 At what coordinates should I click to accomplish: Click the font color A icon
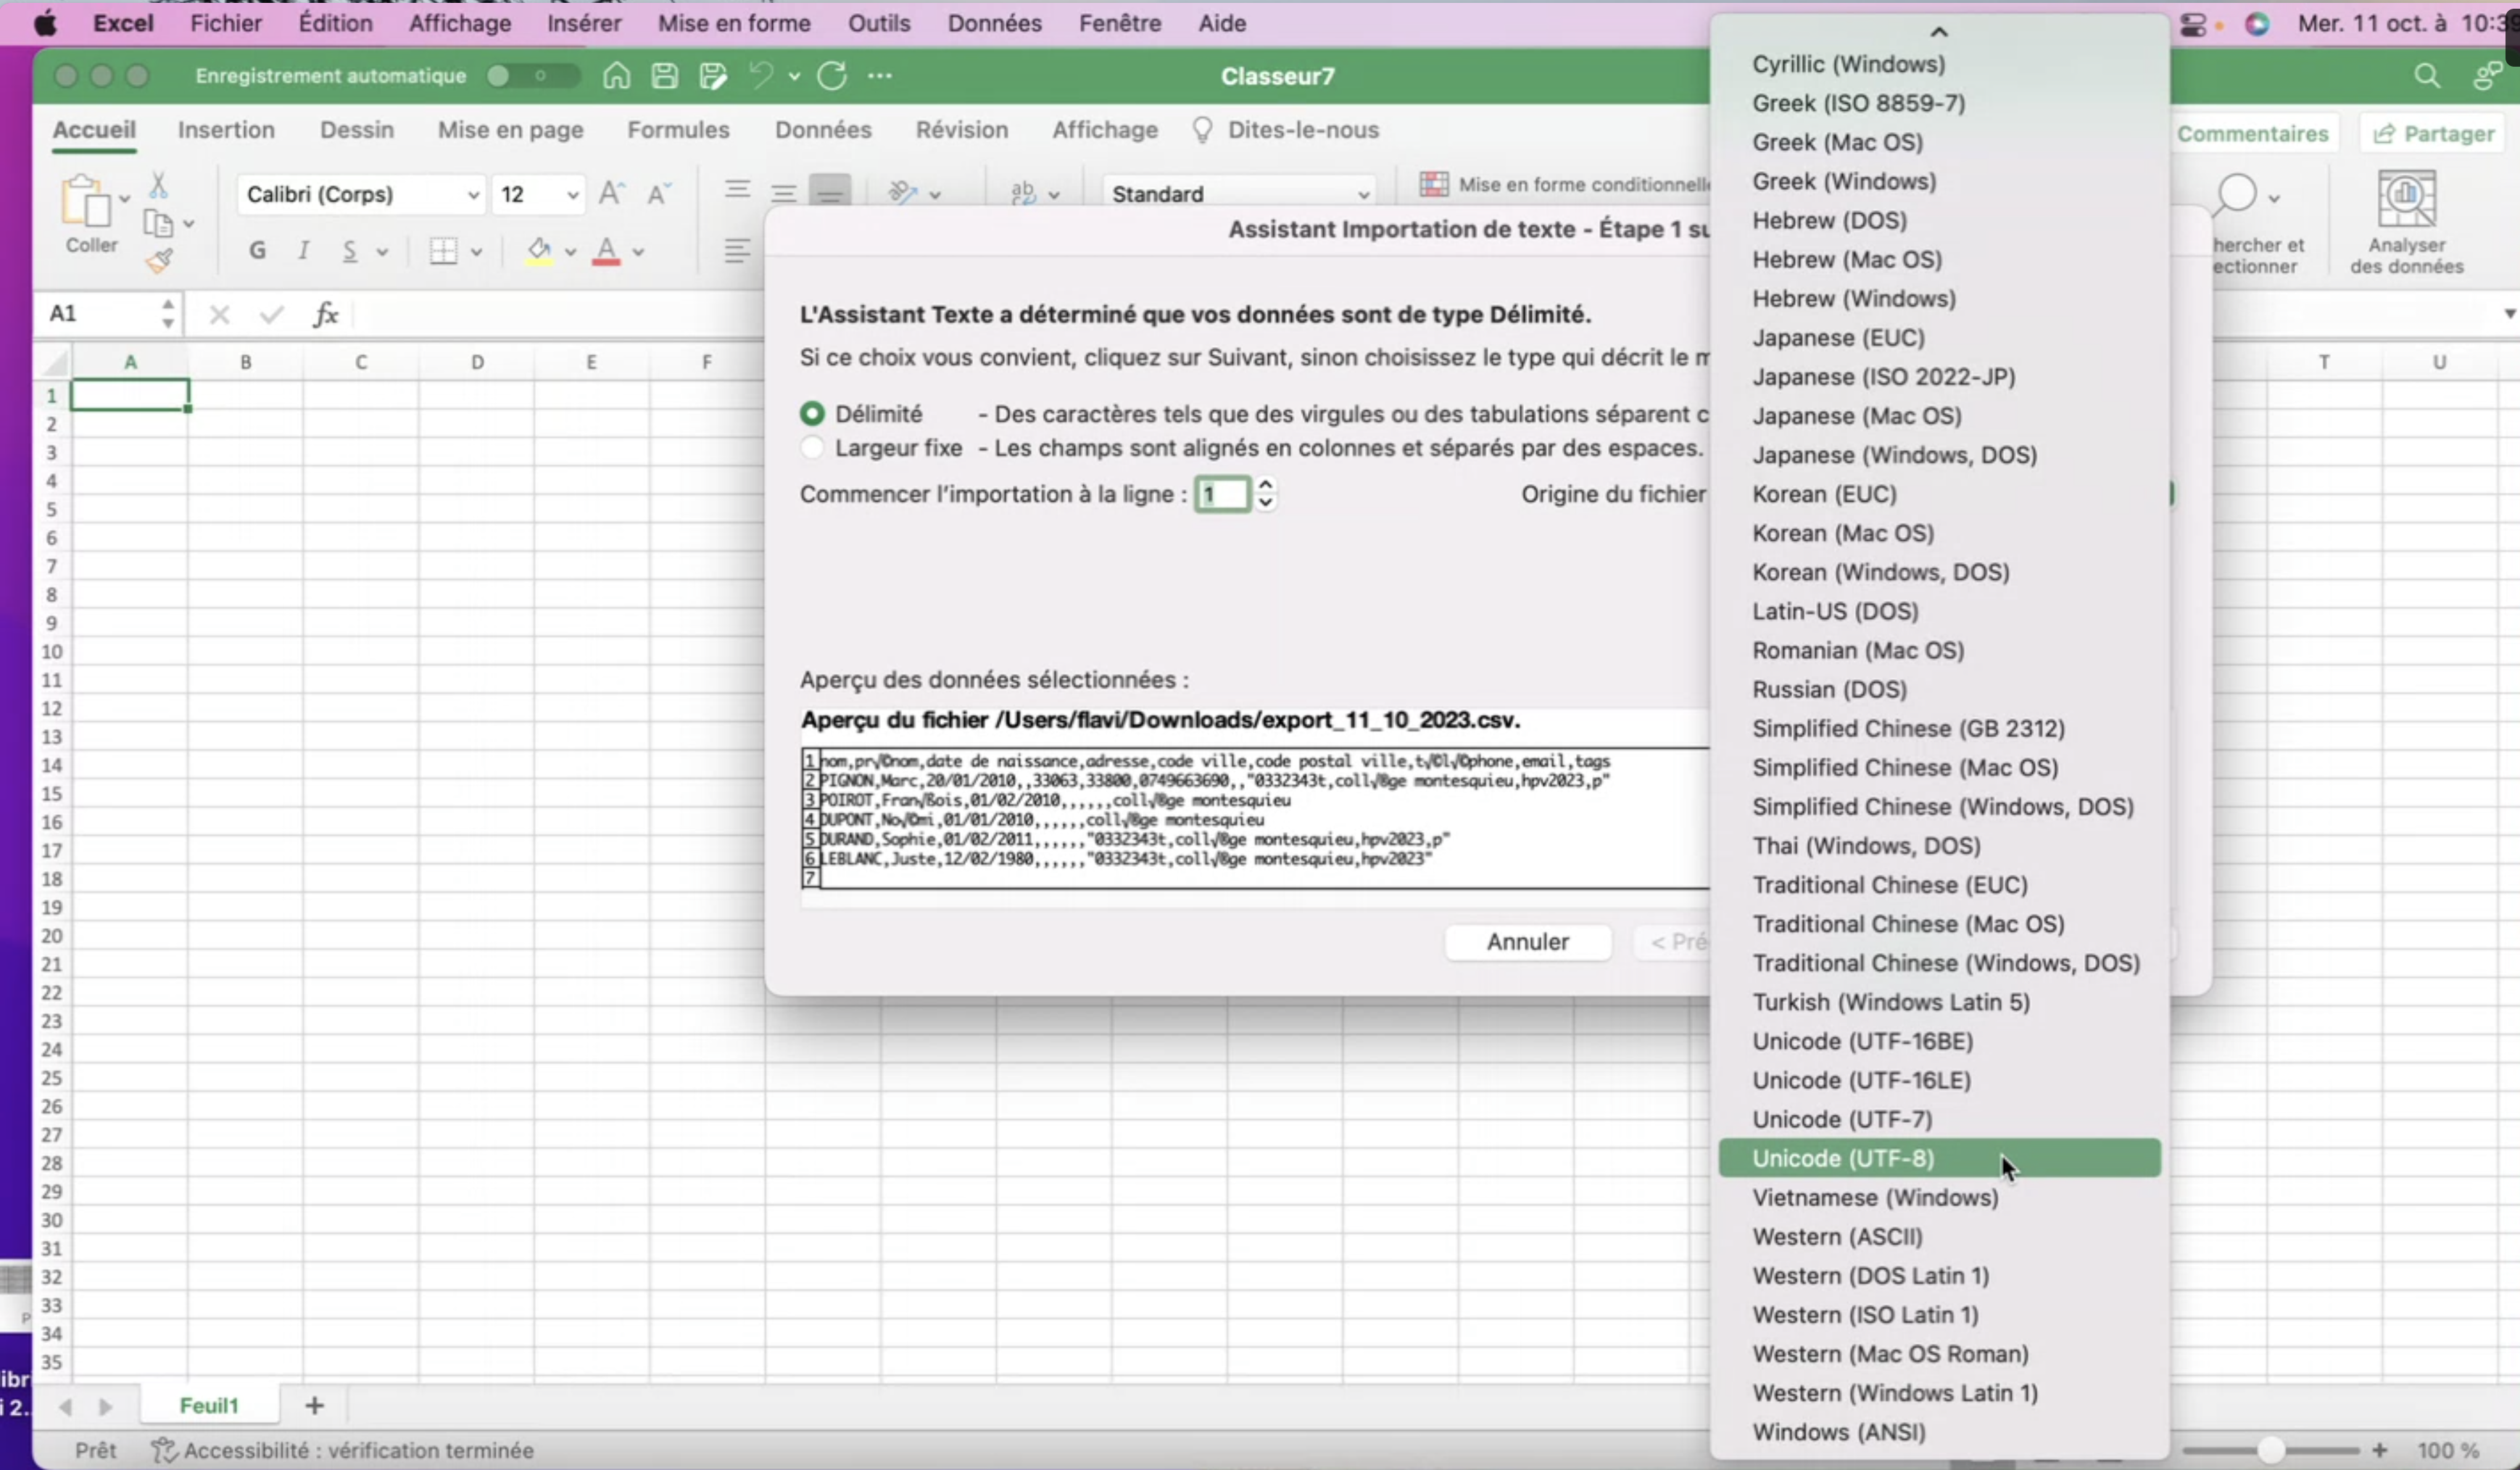pos(606,251)
